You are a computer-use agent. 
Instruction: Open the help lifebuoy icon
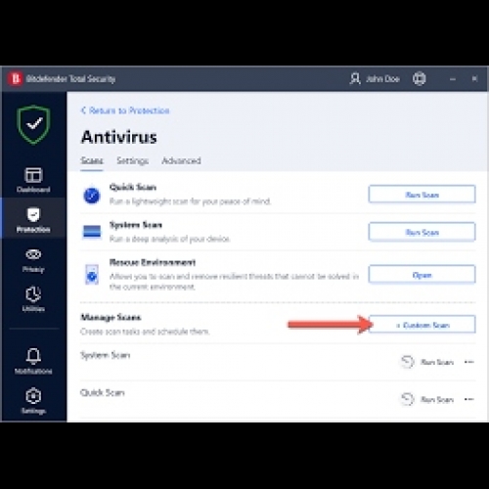pyautogui.click(x=419, y=79)
